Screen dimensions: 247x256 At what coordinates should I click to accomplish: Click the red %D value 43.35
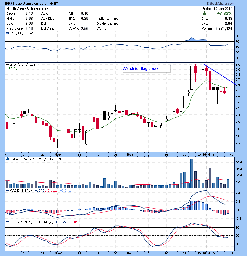click(x=72, y=222)
